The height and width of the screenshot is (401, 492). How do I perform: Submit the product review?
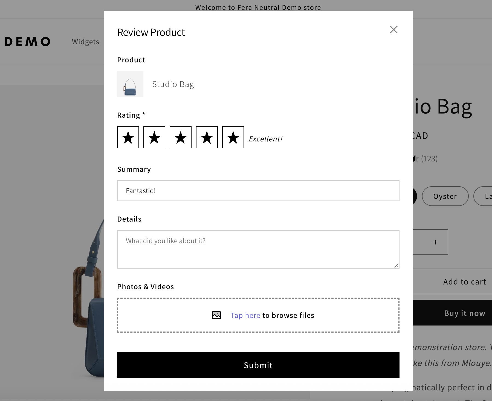[x=258, y=365]
